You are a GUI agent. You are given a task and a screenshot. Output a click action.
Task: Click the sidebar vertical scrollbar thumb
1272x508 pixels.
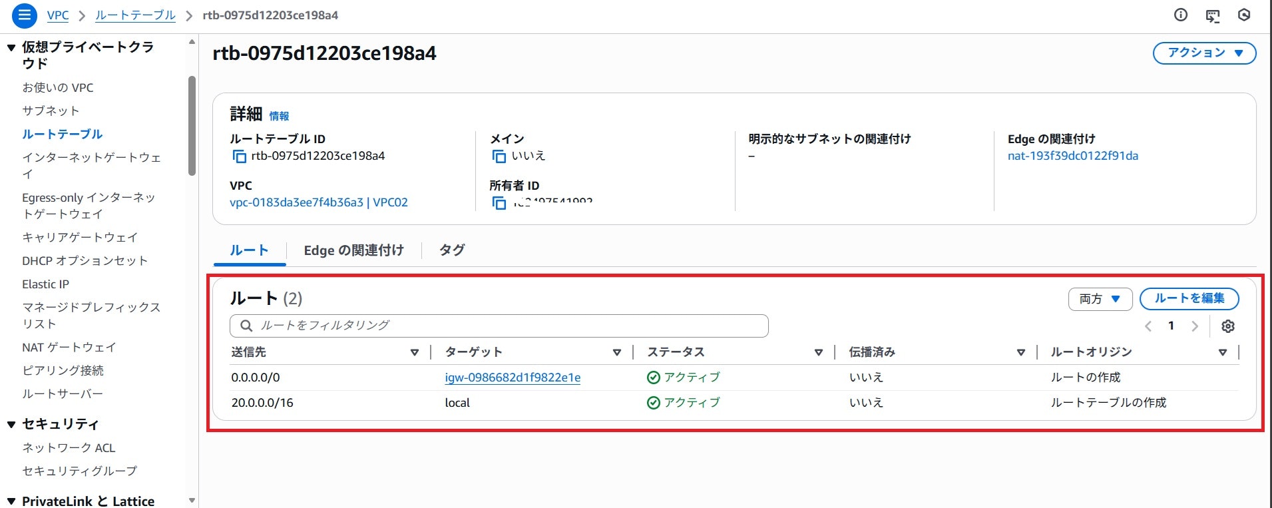click(192, 125)
